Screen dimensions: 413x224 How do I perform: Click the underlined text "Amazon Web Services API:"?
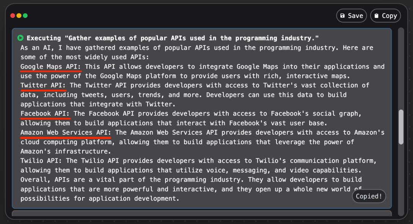point(66,132)
